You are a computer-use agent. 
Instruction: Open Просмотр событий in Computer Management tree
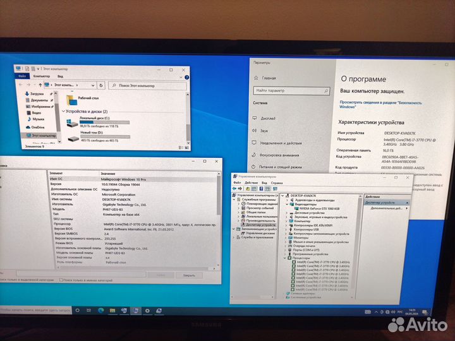(257, 208)
